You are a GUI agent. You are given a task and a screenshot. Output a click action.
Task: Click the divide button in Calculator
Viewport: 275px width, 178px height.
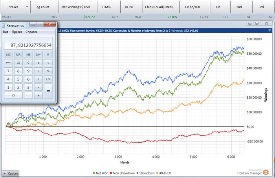click(38, 71)
